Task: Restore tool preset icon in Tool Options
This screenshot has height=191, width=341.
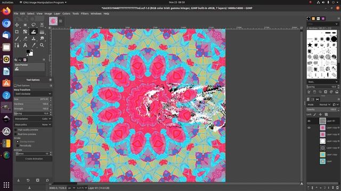Action: point(28,180)
